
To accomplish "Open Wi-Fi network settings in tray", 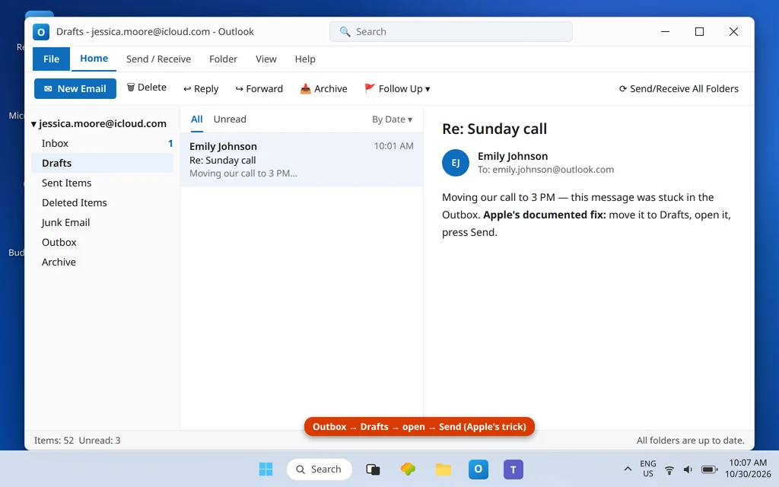I will [x=669, y=469].
